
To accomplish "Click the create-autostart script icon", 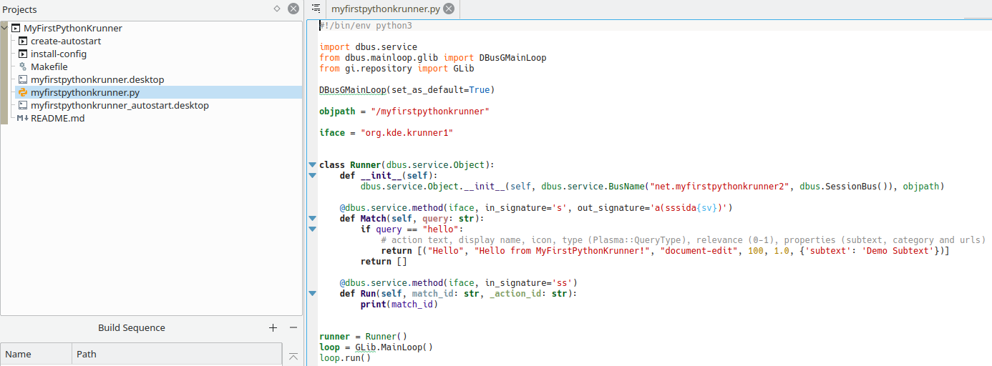I will click(x=23, y=41).
